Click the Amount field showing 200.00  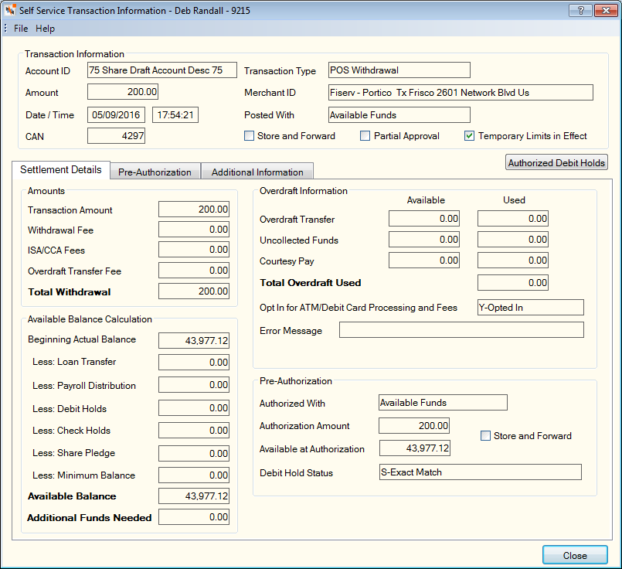(x=123, y=92)
